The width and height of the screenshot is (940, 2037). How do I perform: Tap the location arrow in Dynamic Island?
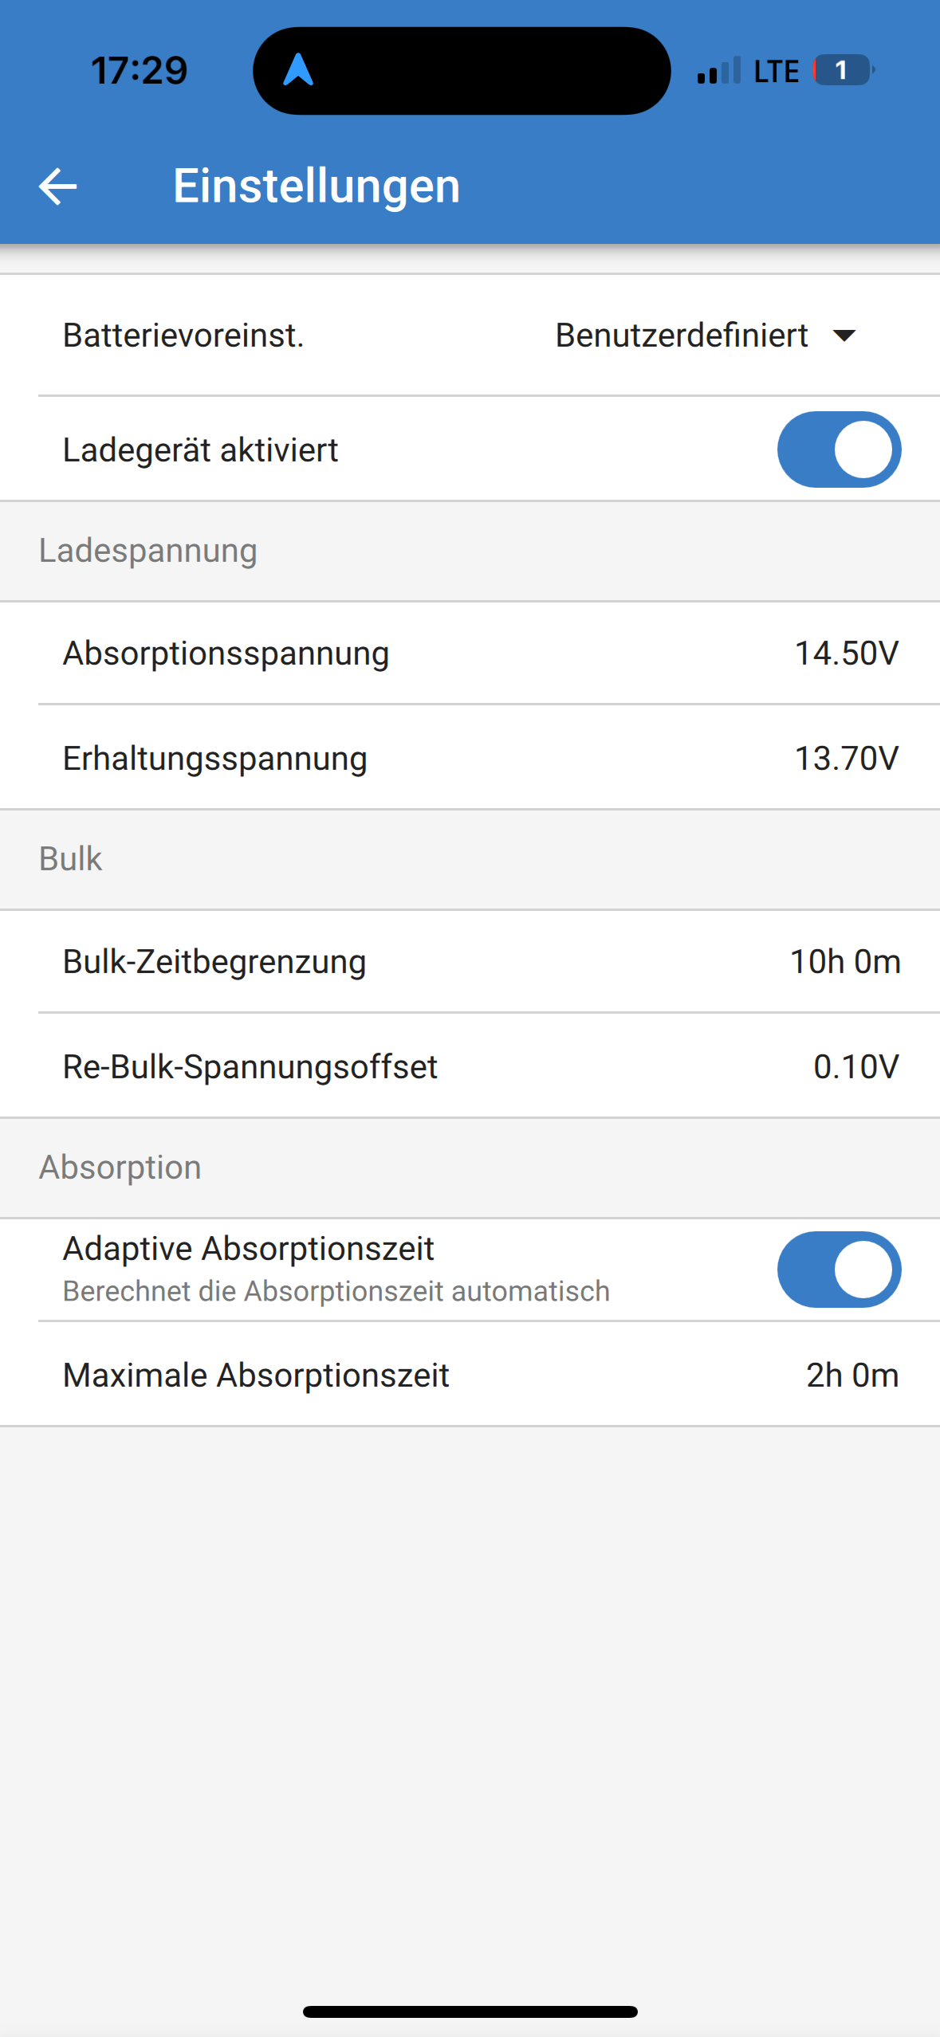coord(298,70)
